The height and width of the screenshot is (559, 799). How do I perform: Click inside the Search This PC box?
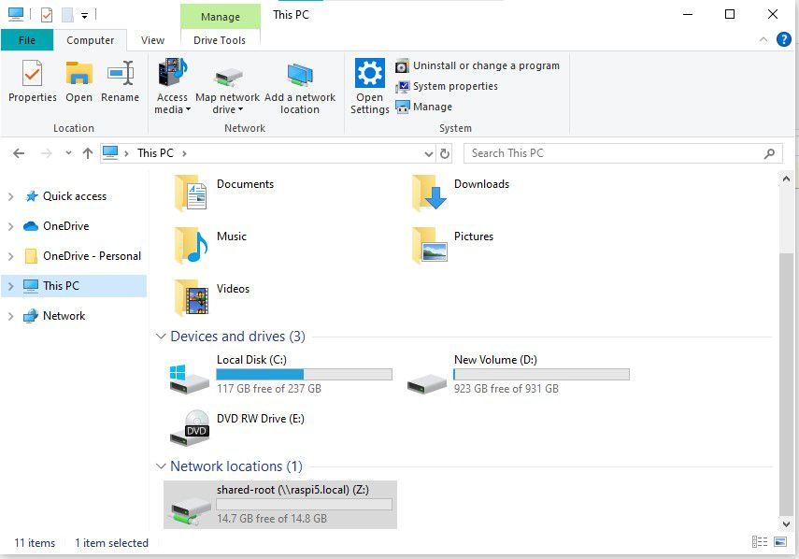point(617,153)
